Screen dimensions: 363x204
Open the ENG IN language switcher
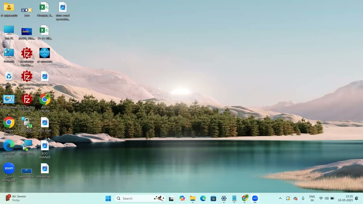click(312, 198)
